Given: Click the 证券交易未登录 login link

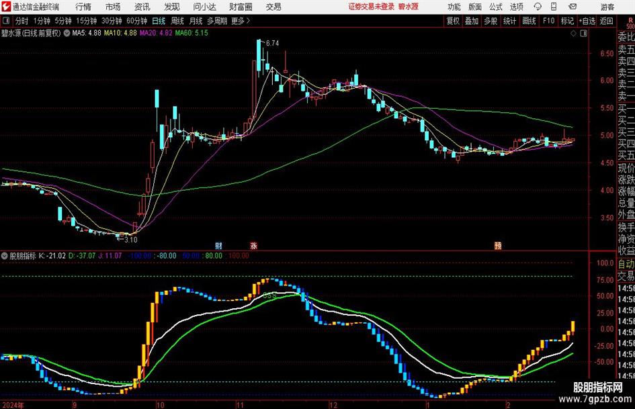Looking at the screenshot, I should [x=372, y=7].
